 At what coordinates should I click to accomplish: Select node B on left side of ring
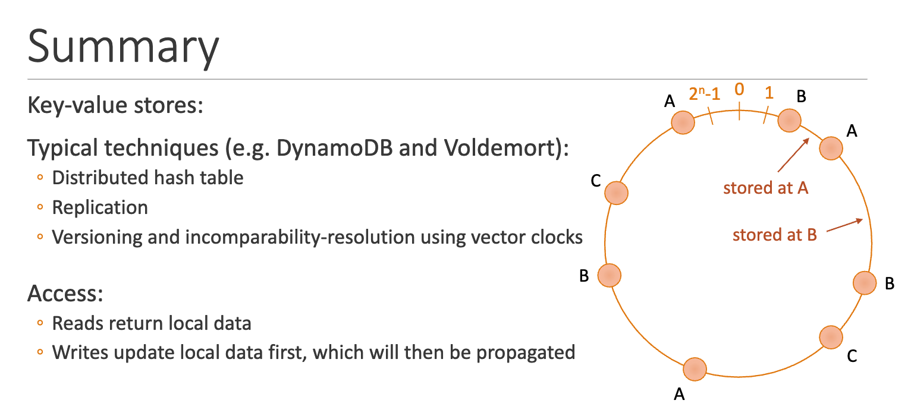pos(609,275)
